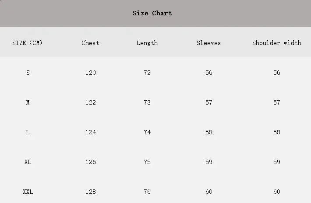Click the Chest column header
Viewport: 311px width, 203px height.
(x=90, y=43)
